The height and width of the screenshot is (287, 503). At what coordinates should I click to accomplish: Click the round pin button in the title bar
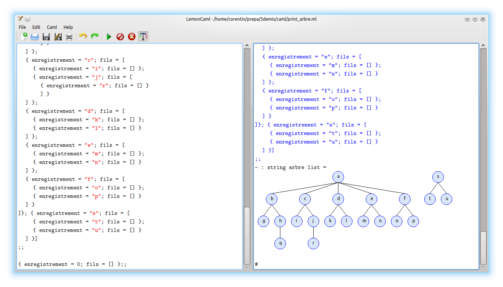pos(28,19)
